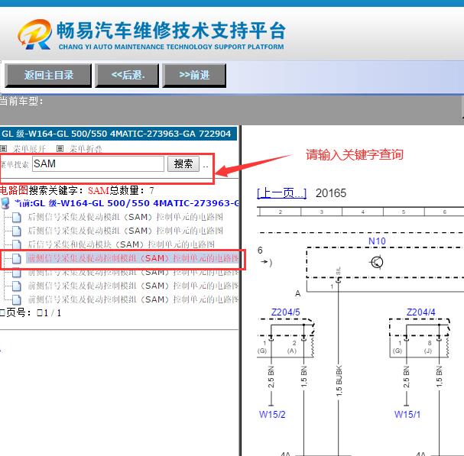Viewport: 464px width, 456px height.
Task: Click the Z204/4 connector label
Action: (x=420, y=312)
